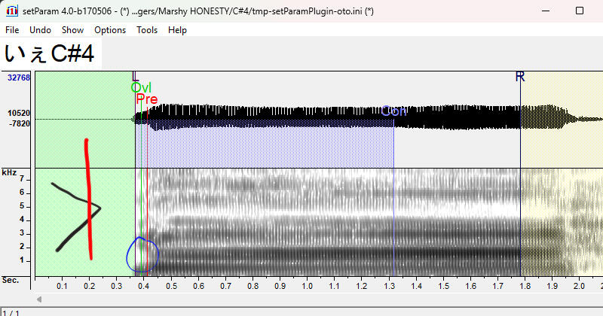Screen dimensions: 603x316
Task: Select the L left blank marker
Action: pyautogui.click(x=135, y=77)
